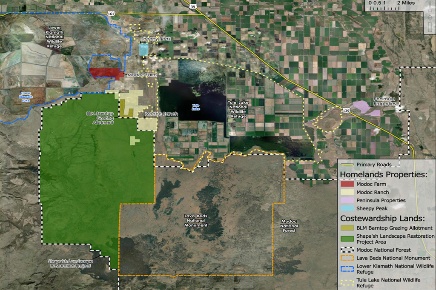Click the Peninsula Properties map label
Screen dimensions: 436x290
(x=384, y=101)
